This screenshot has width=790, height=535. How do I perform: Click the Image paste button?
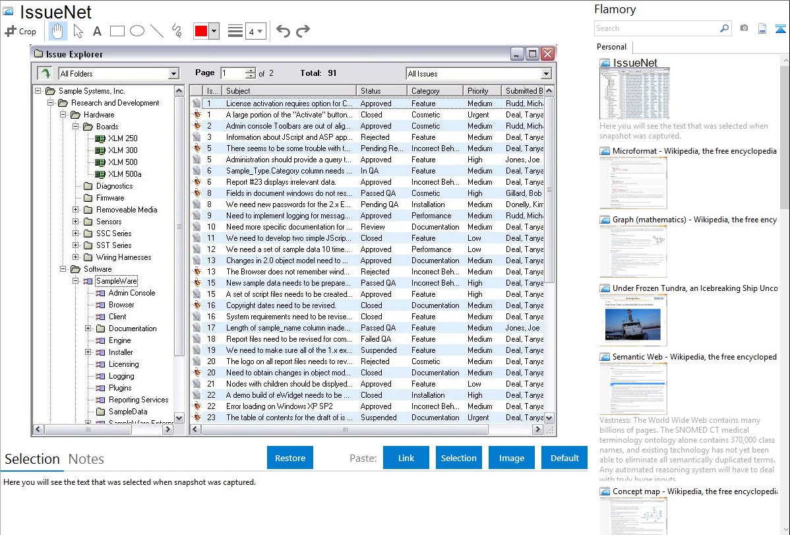512,458
